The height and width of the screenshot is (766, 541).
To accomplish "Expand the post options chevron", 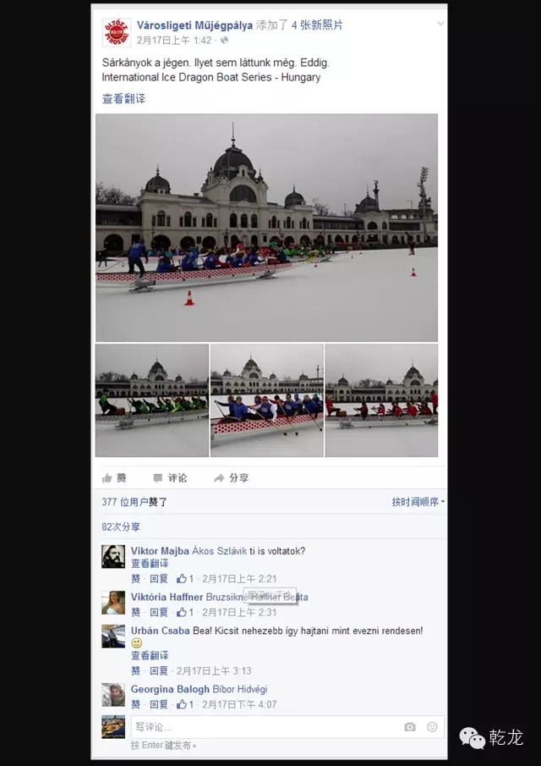I will point(440,24).
